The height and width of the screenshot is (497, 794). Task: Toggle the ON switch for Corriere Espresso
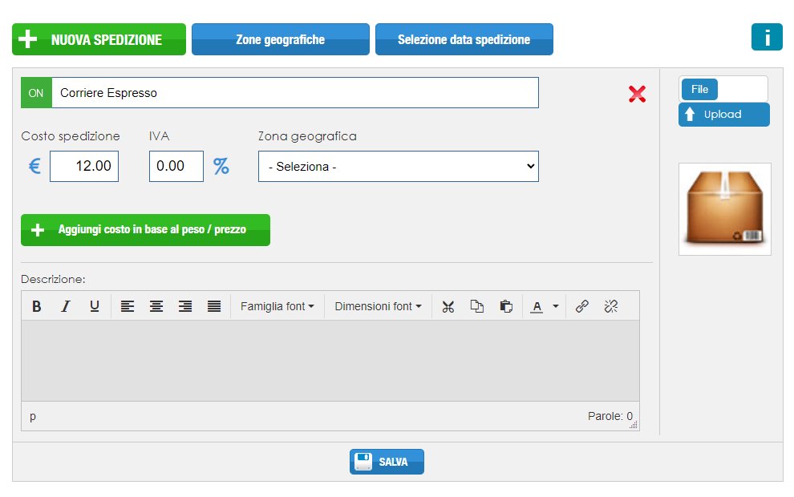(36, 93)
